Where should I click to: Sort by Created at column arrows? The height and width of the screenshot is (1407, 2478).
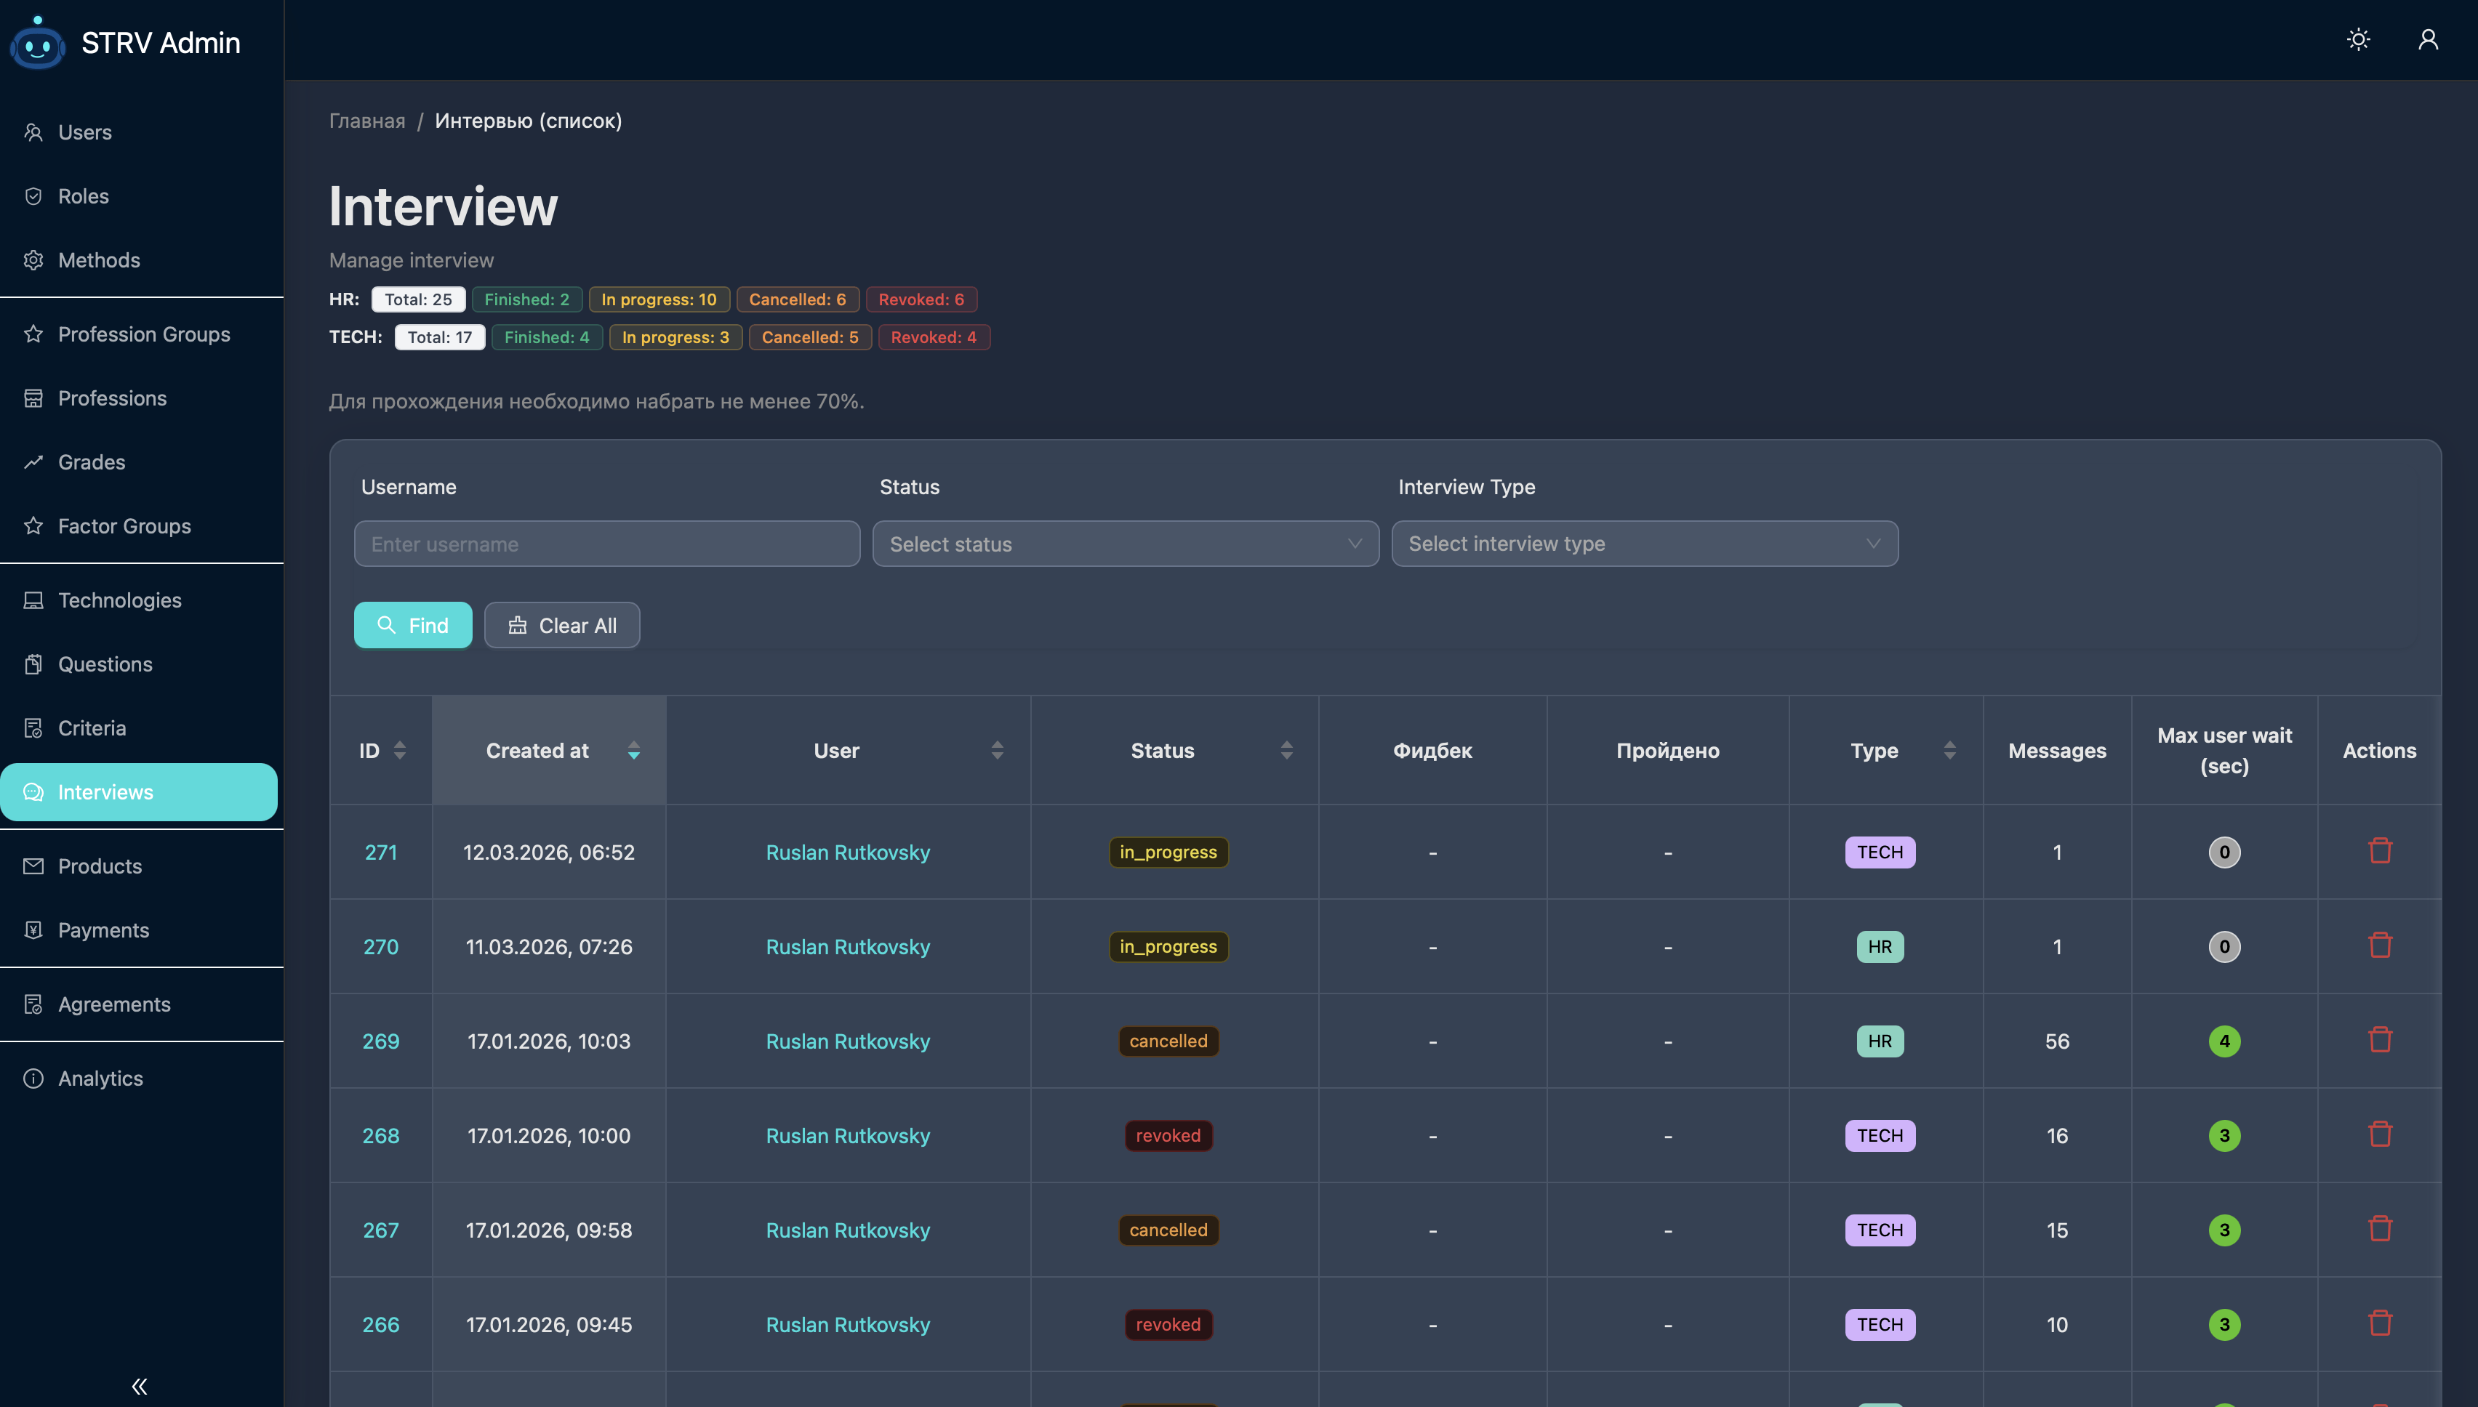633,750
